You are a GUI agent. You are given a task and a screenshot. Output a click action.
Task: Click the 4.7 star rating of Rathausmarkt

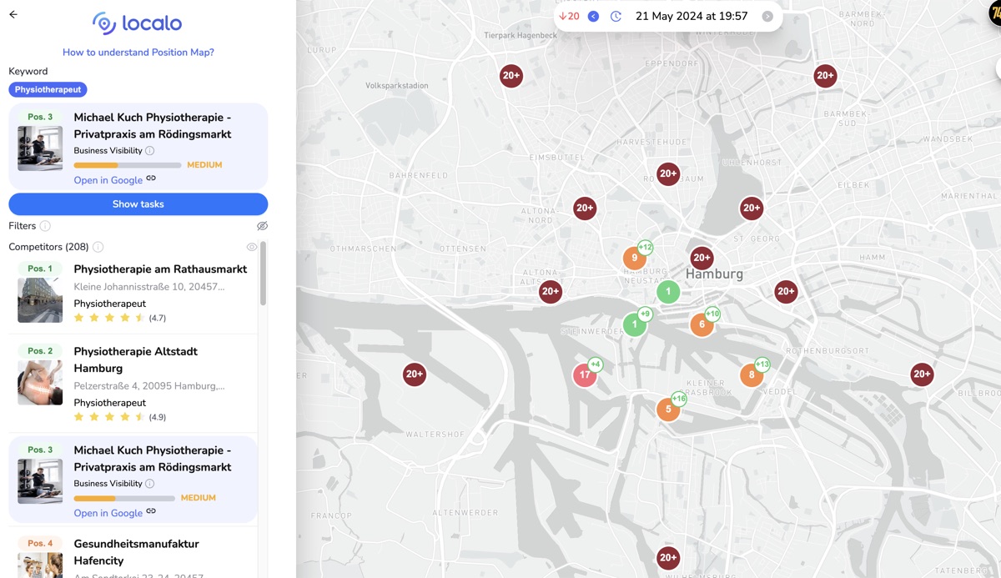(x=120, y=318)
